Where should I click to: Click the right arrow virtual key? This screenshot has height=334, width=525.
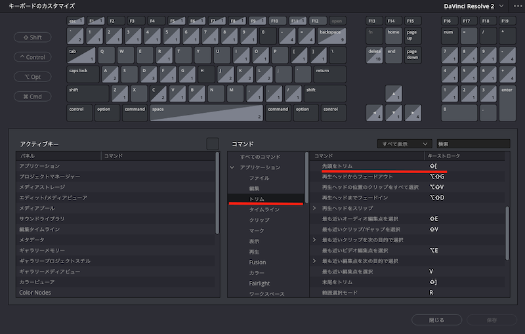[x=413, y=113]
